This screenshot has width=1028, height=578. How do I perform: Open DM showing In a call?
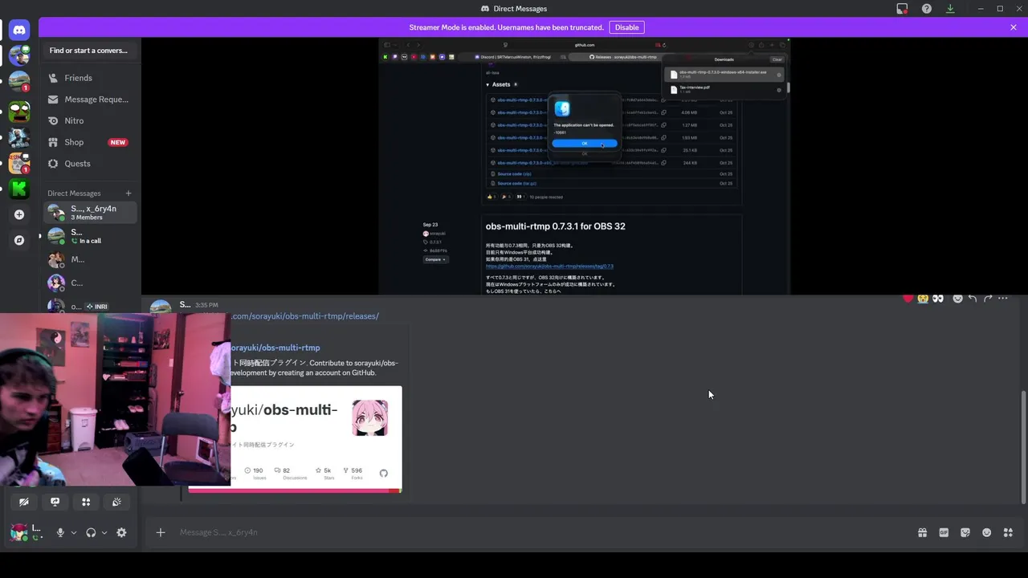pos(89,236)
